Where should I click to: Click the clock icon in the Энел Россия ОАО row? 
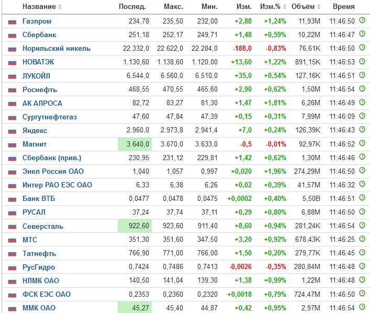point(362,170)
